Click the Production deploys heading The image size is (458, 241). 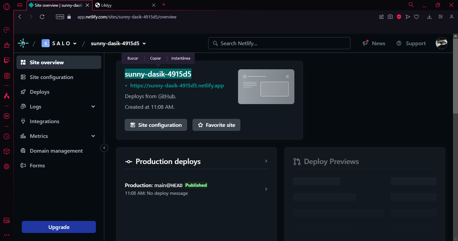[x=168, y=161]
